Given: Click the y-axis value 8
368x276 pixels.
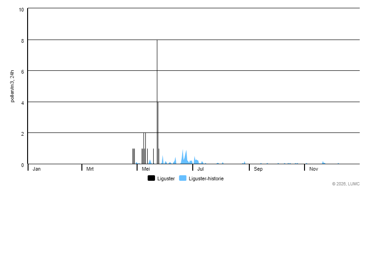Looking at the screenshot, I should (x=23, y=41).
